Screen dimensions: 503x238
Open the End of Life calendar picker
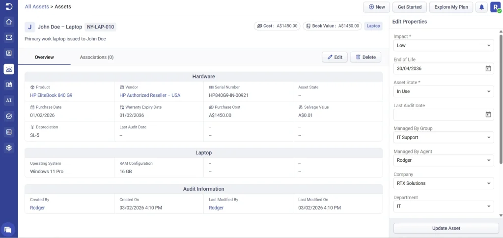(488, 68)
